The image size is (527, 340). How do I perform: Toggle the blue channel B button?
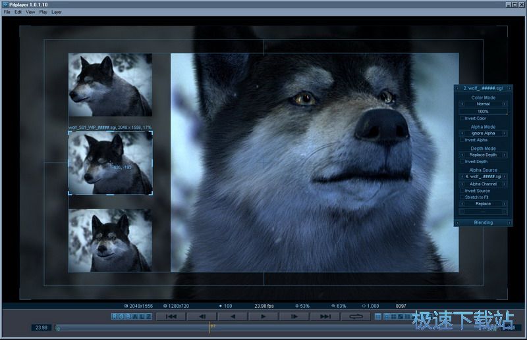[128, 316]
